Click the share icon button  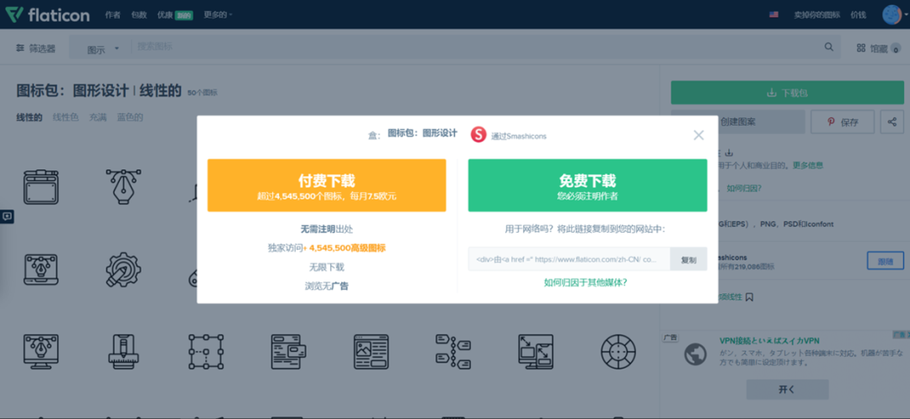[x=892, y=122]
